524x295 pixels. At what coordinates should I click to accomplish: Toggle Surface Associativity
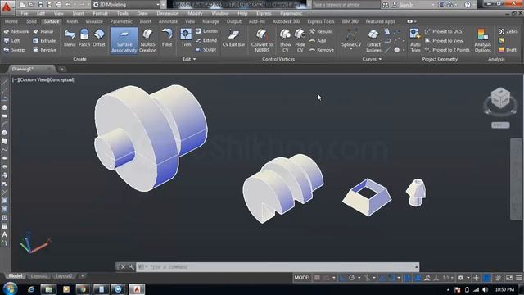coord(124,40)
